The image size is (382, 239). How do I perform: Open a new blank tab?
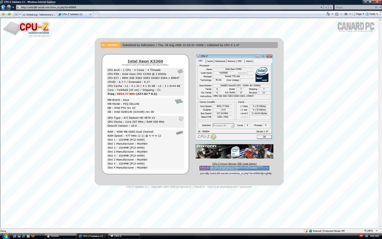(96, 15)
